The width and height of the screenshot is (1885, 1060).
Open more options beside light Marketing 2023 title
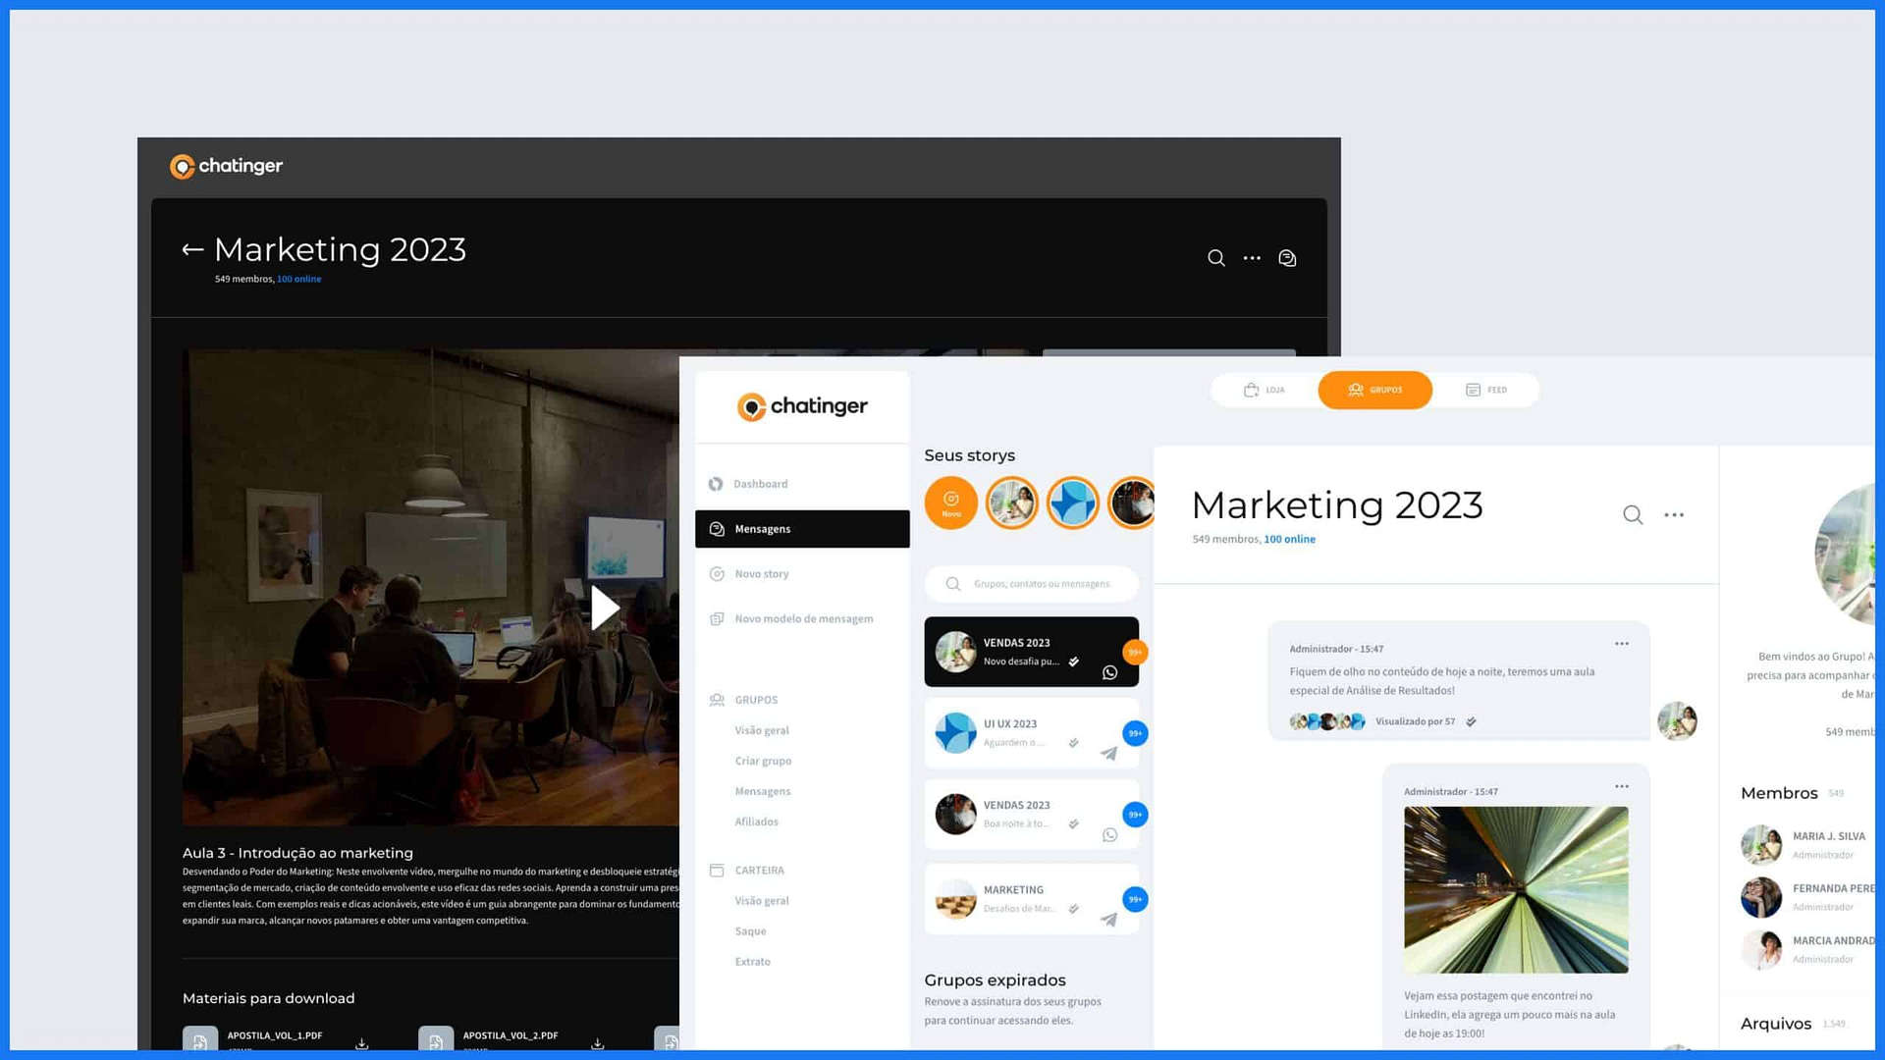[1674, 515]
